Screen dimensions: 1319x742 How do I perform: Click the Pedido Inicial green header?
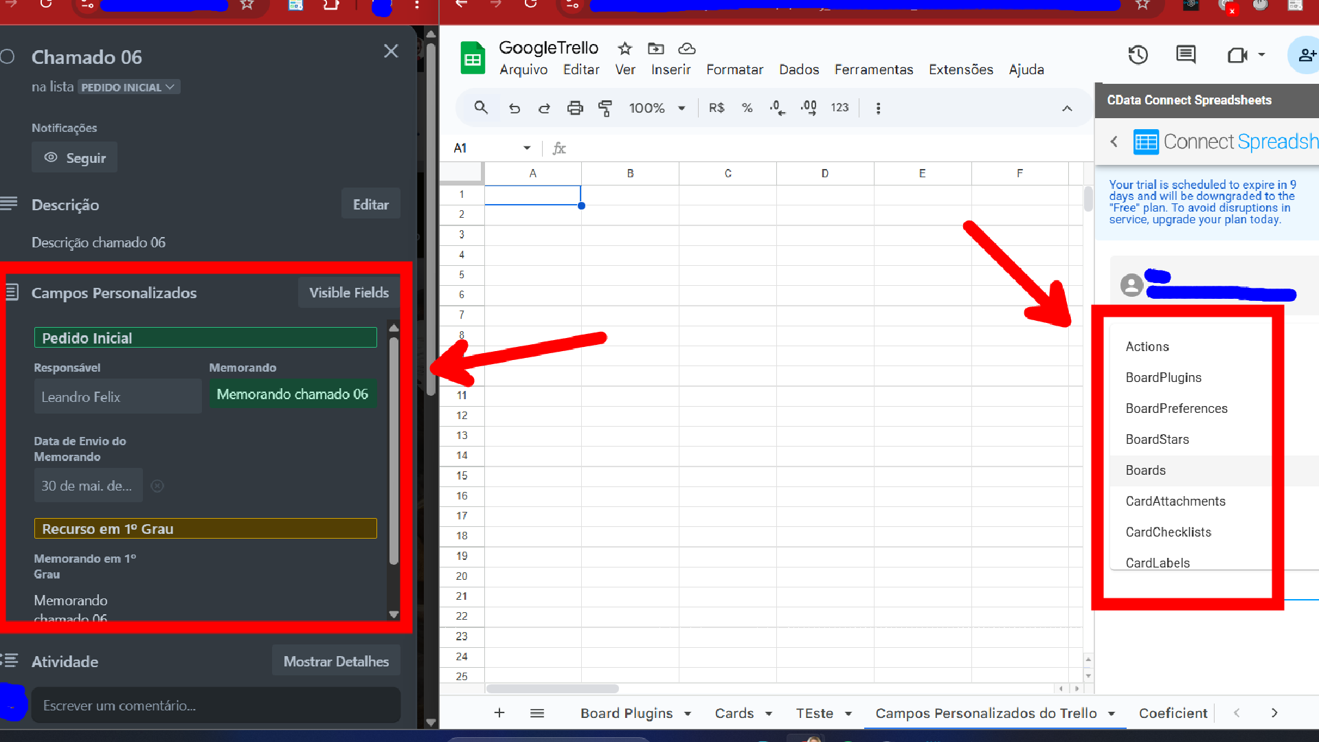tap(205, 337)
